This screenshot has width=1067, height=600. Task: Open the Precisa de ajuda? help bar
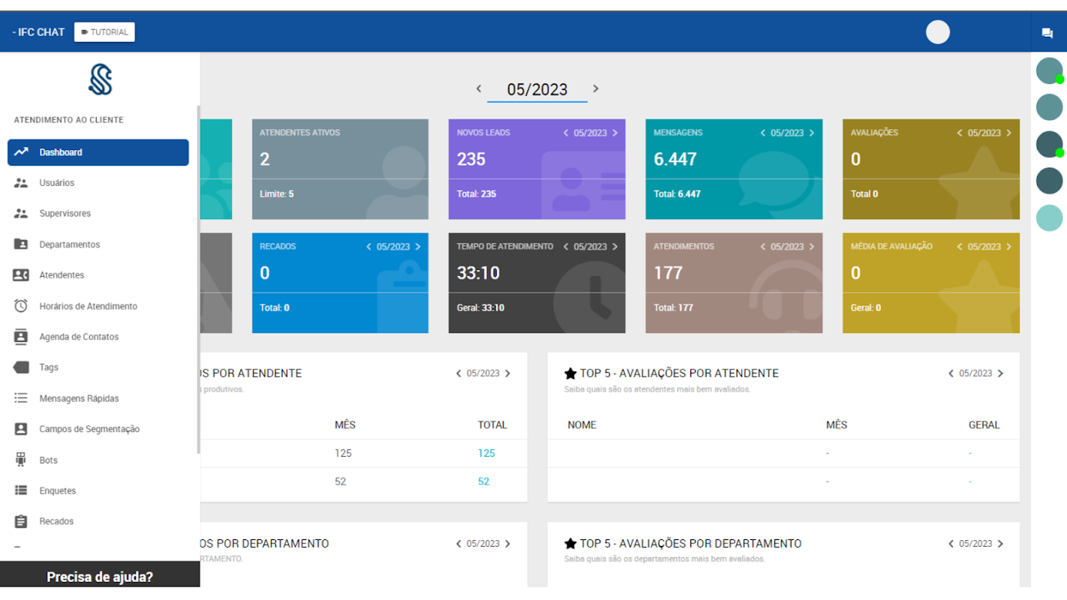coord(100,576)
